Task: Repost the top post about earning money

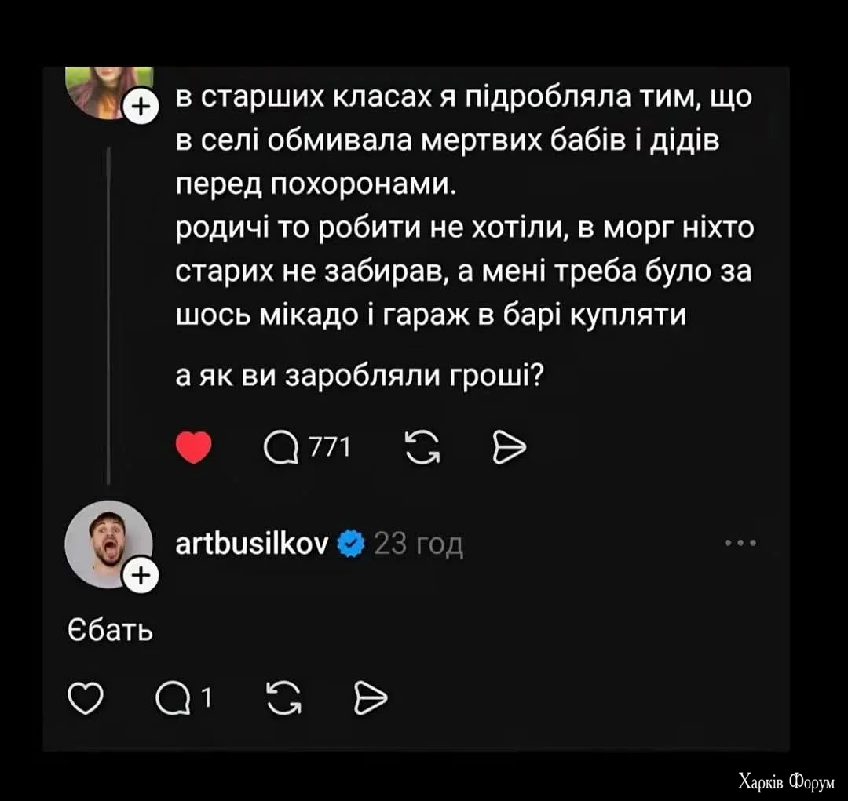Action: point(422,448)
